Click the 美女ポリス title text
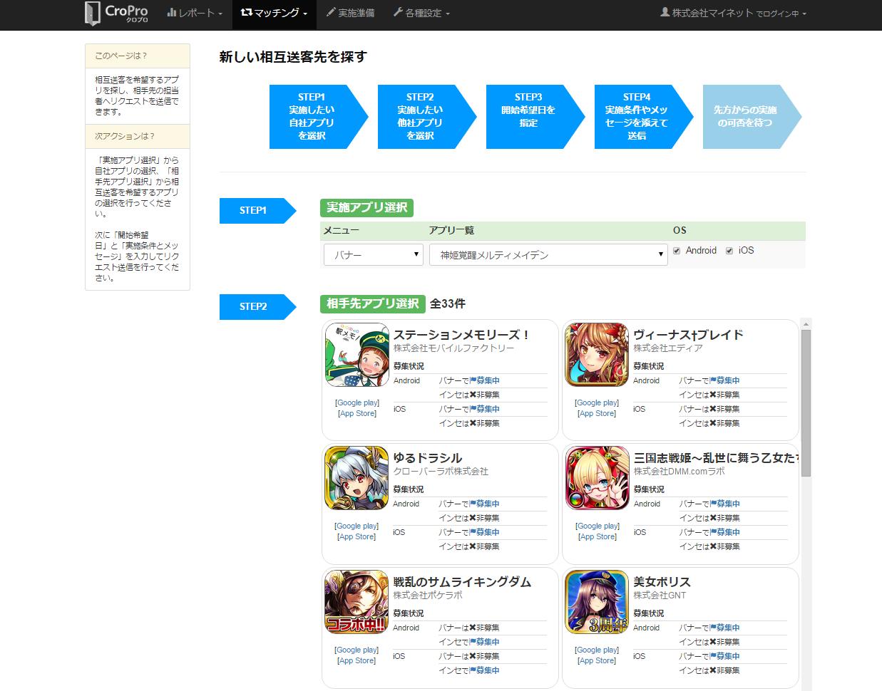The height and width of the screenshot is (691, 882). (662, 582)
